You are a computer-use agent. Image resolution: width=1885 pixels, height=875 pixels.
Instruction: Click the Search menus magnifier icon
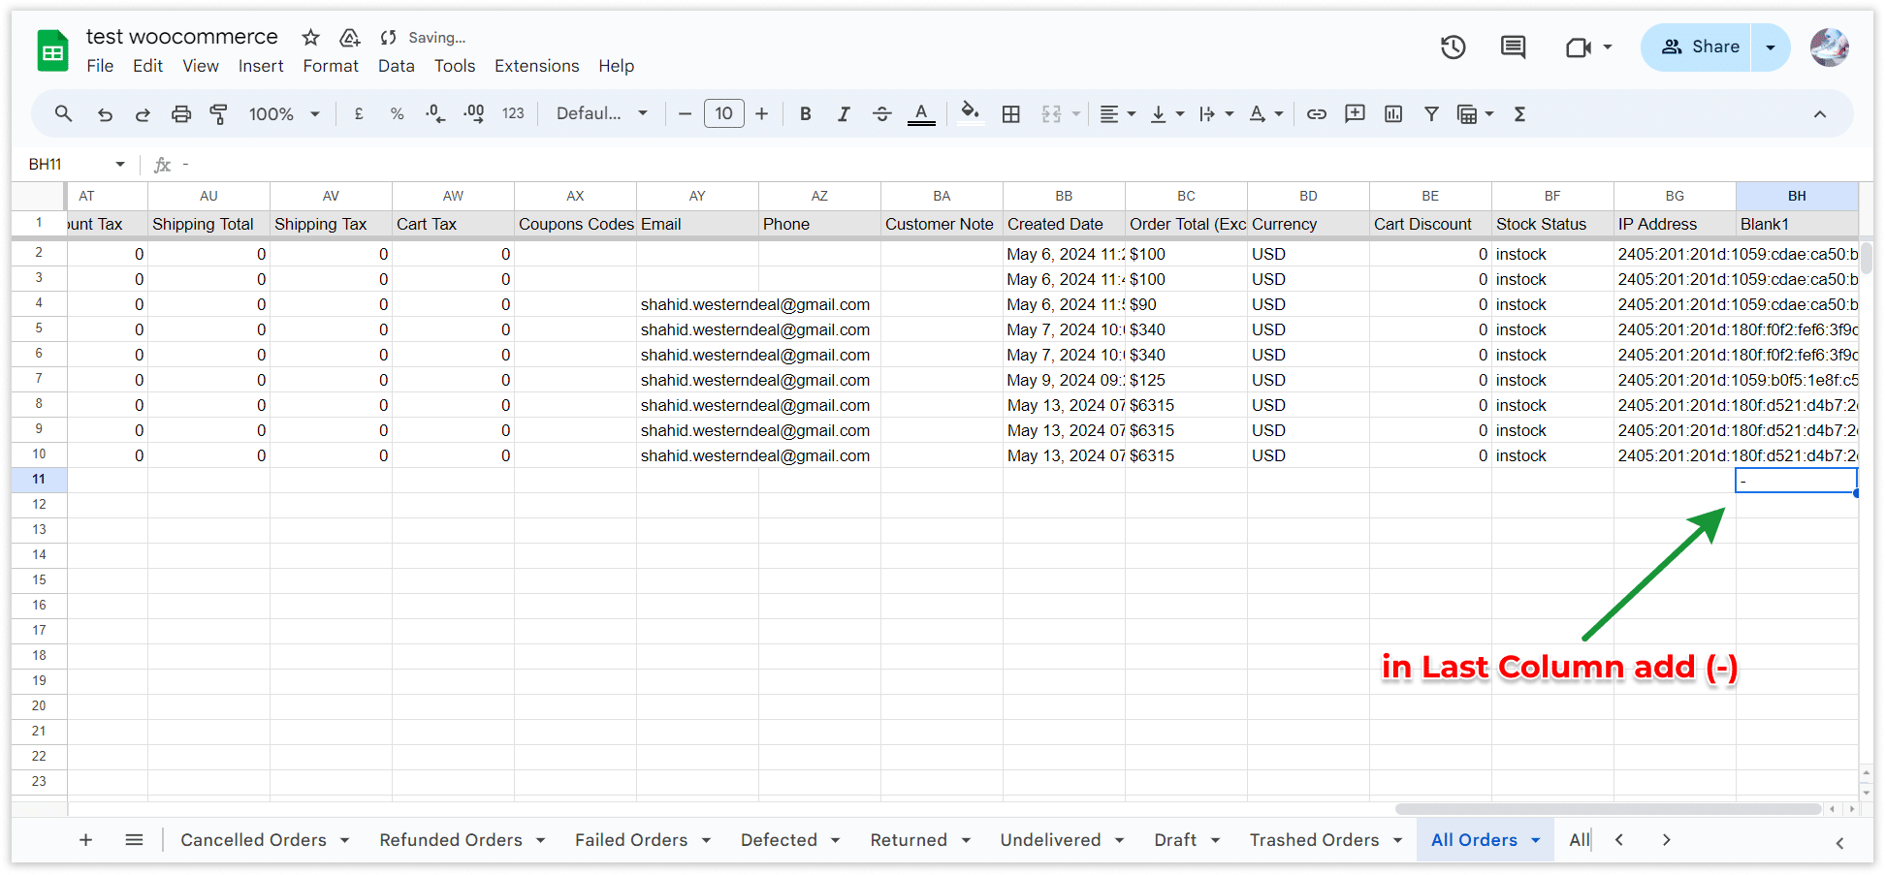[63, 114]
